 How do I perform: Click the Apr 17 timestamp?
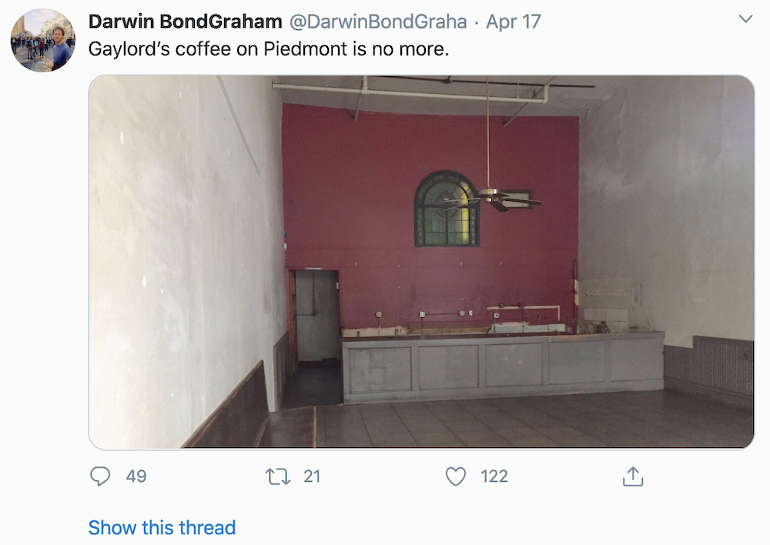[x=514, y=22]
